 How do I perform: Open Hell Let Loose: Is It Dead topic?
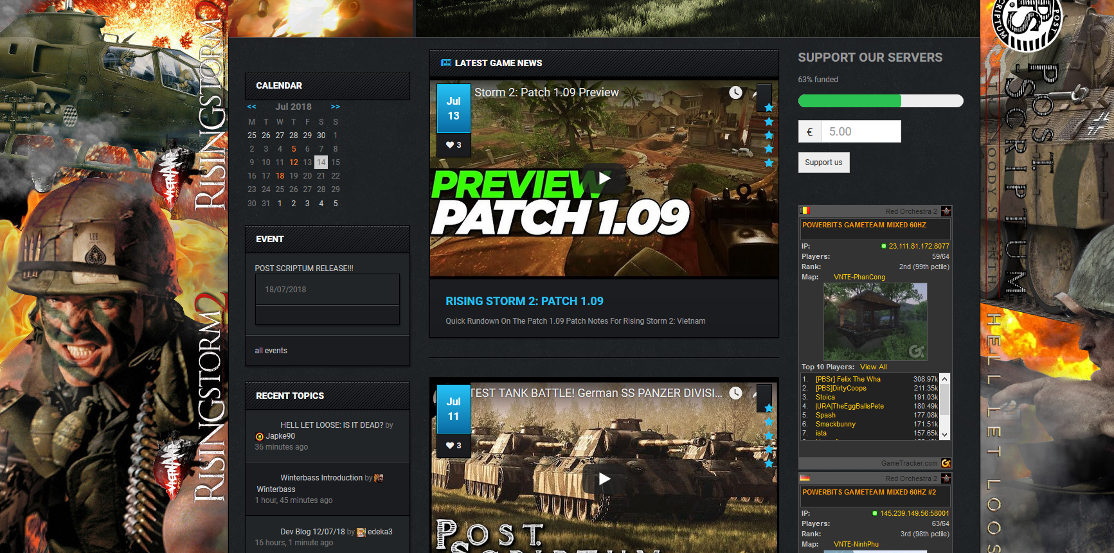[x=332, y=425]
